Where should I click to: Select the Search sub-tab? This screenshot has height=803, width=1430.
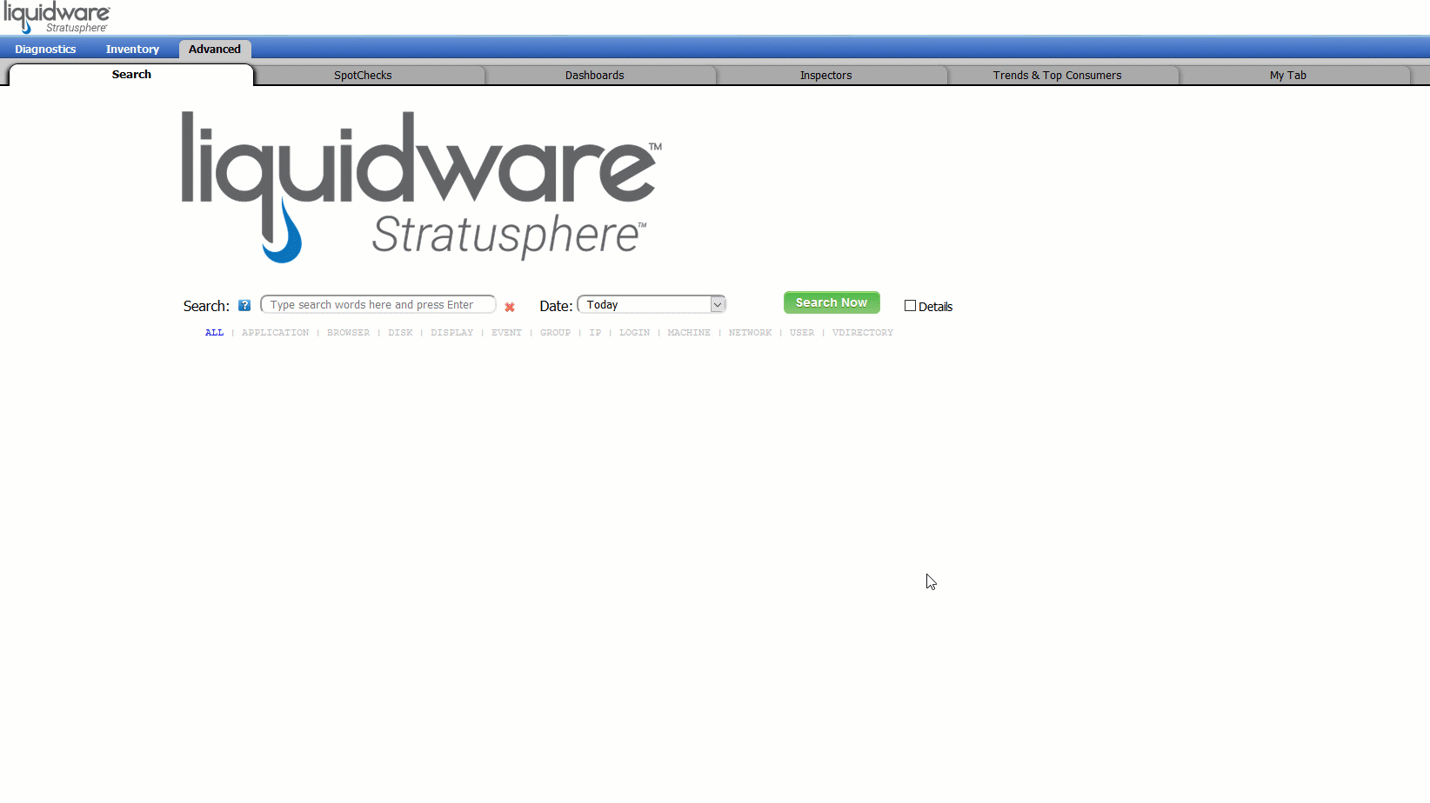click(x=131, y=75)
